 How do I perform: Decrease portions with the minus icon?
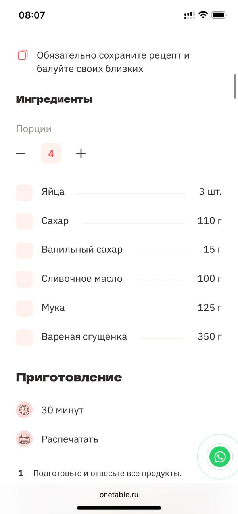pos(21,153)
